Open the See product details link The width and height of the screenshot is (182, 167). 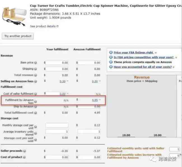pyautogui.click(x=43, y=26)
